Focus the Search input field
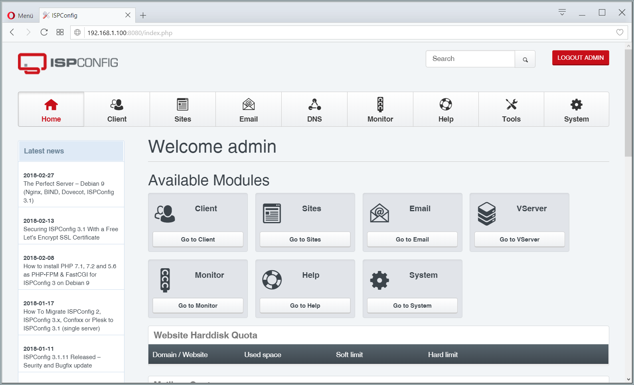 tap(470, 59)
